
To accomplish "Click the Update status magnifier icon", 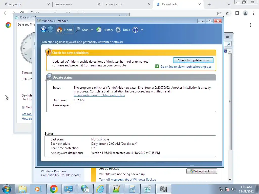I will 49,77.
